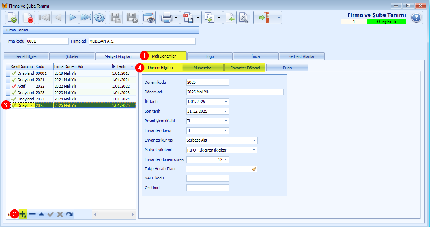The width and height of the screenshot is (430, 227).
Task: Open the Envanter kur tipi dropdown
Action: pyautogui.click(x=254, y=140)
